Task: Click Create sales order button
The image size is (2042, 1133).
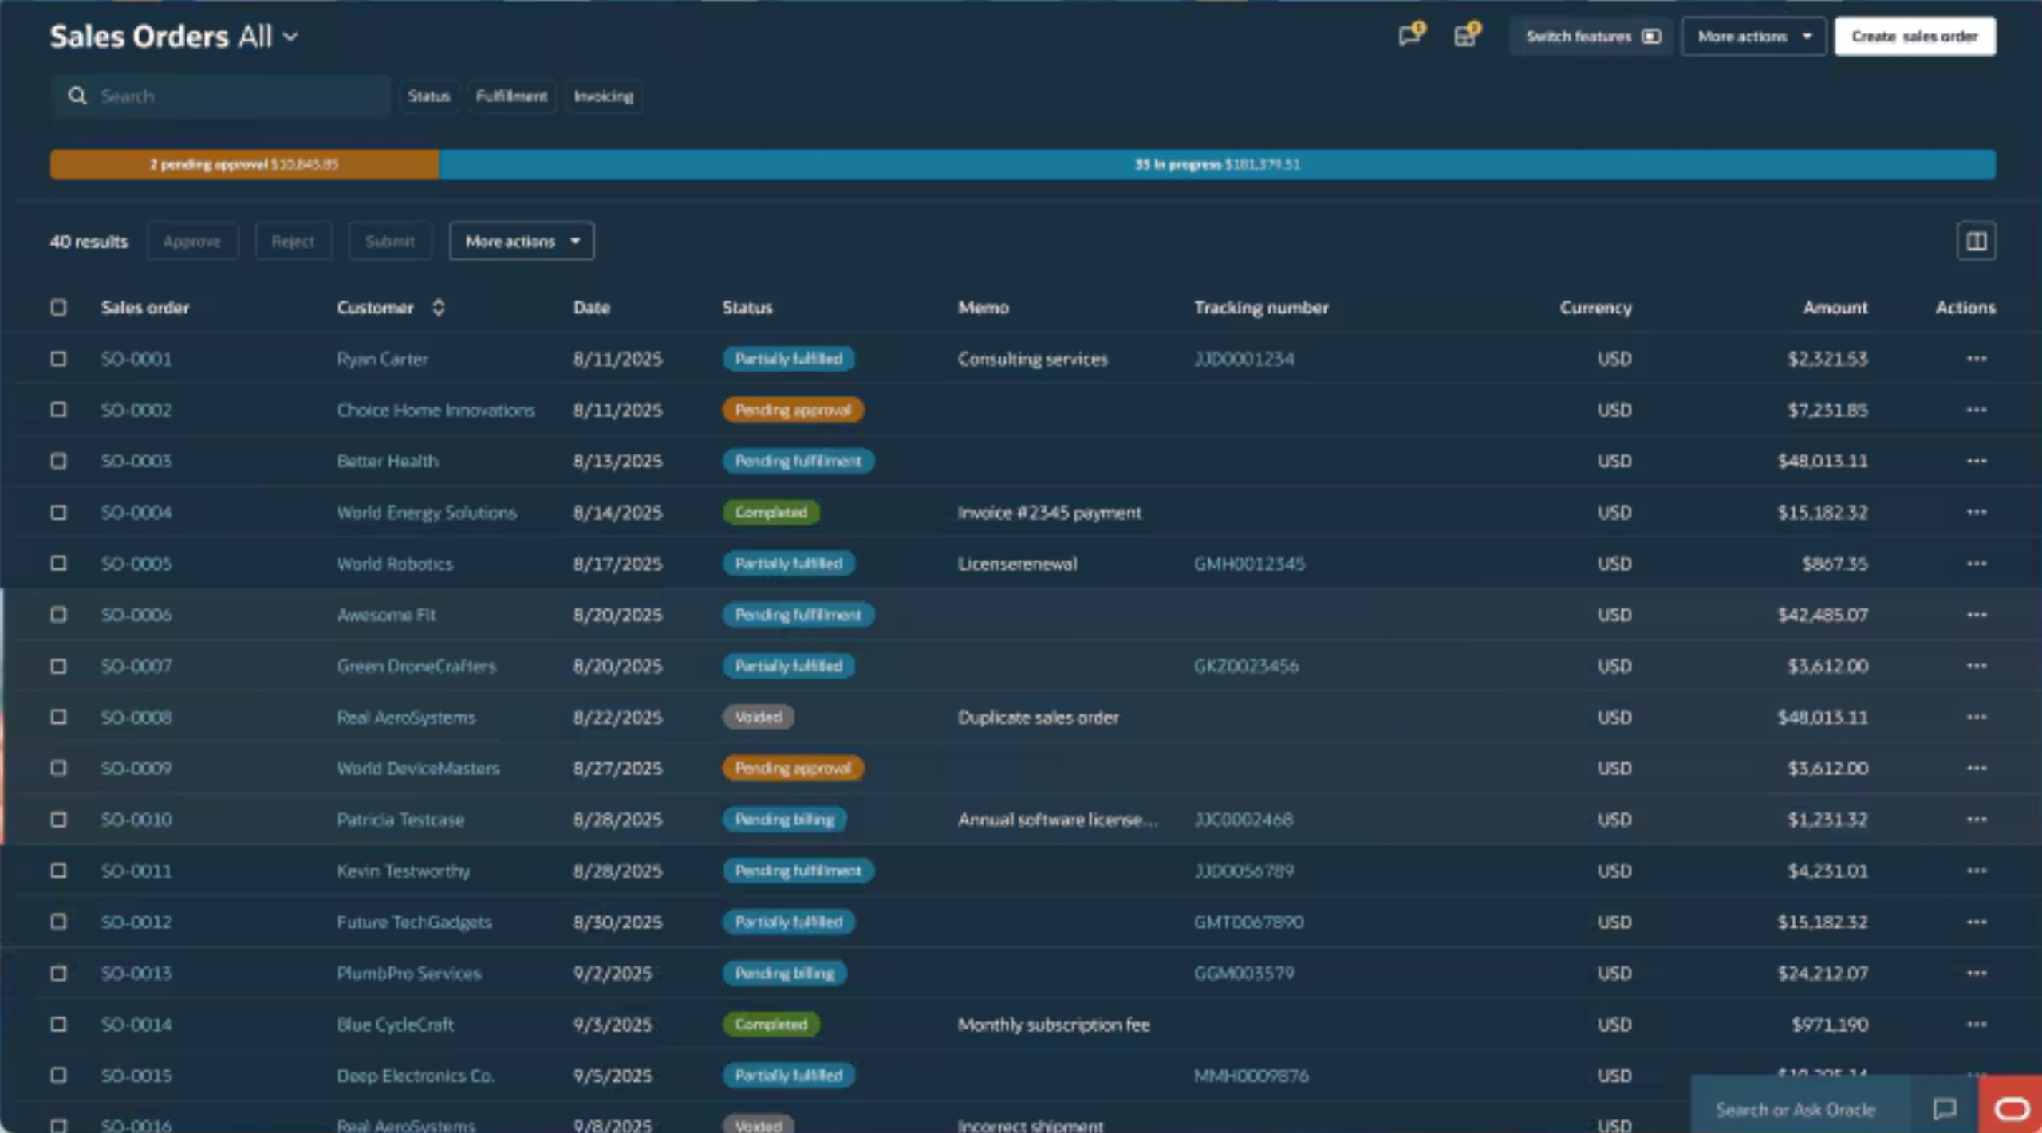Action: tap(1914, 37)
